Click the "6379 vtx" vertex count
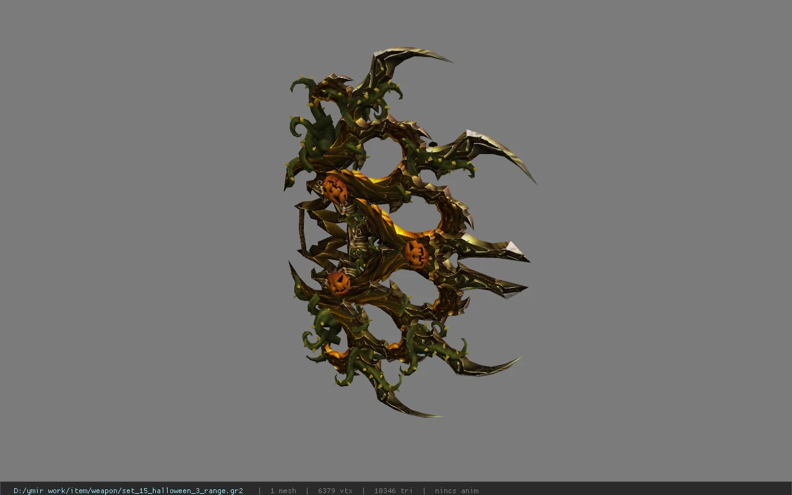The height and width of the screenshot is (495, 792). tap(335, 491)
